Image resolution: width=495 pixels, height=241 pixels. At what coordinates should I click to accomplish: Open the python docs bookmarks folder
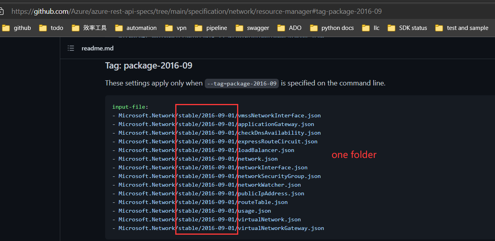[332, 28]
